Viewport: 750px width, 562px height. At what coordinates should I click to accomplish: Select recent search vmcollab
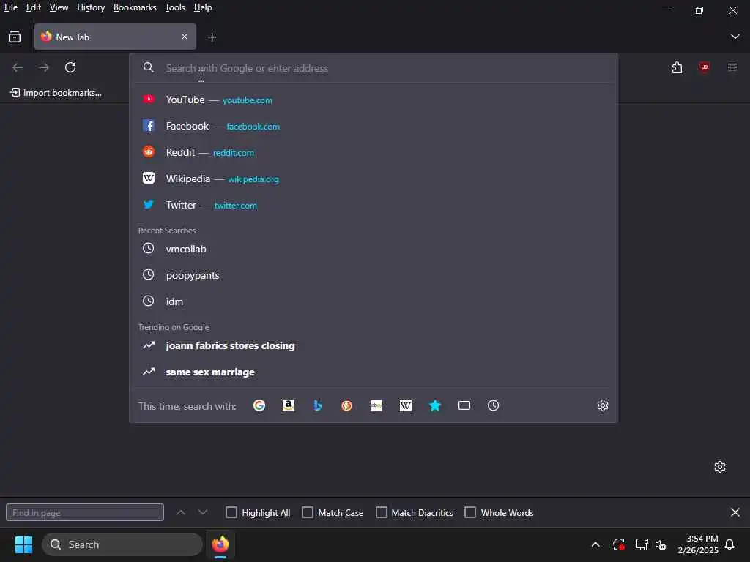pos(373,249)
